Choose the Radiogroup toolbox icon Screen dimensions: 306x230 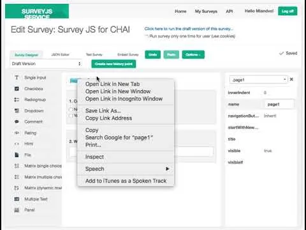click(17, 100)
